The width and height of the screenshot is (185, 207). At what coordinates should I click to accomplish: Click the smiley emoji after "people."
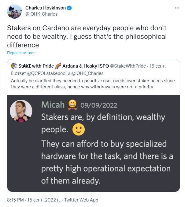point(78,130)
